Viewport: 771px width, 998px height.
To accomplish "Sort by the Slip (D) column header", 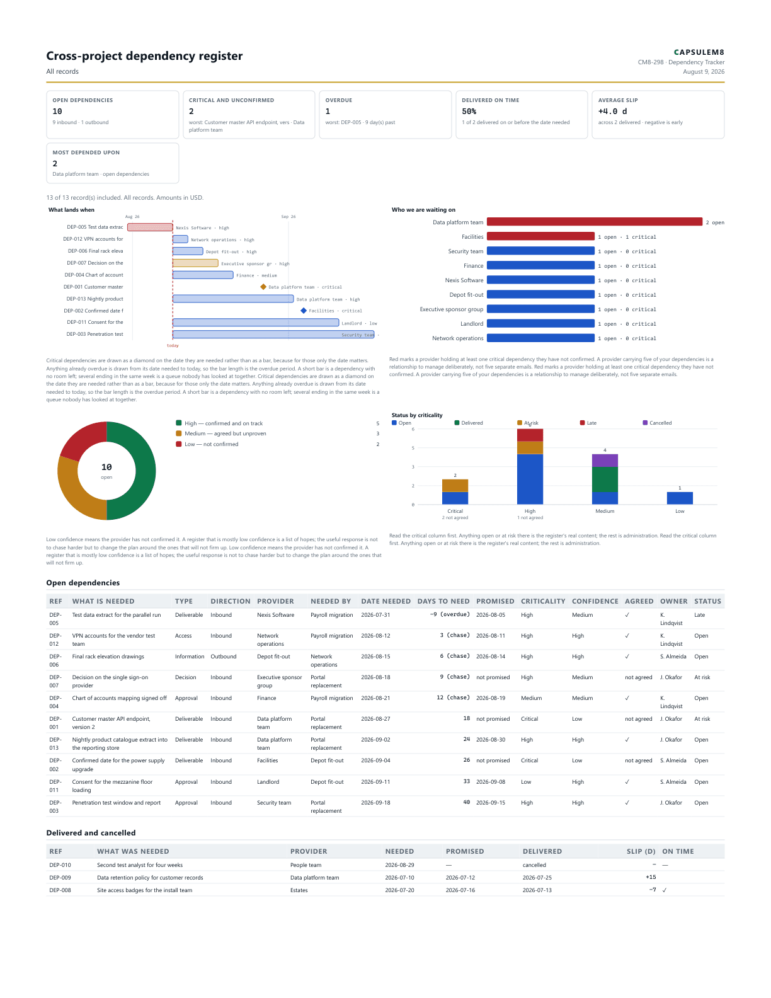I will [x=641, y=851].
